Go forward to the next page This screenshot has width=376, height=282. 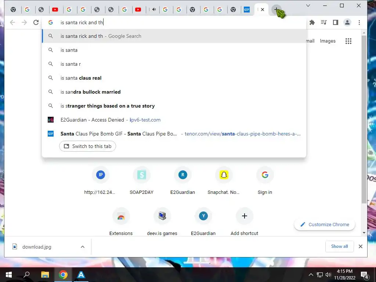24,22
